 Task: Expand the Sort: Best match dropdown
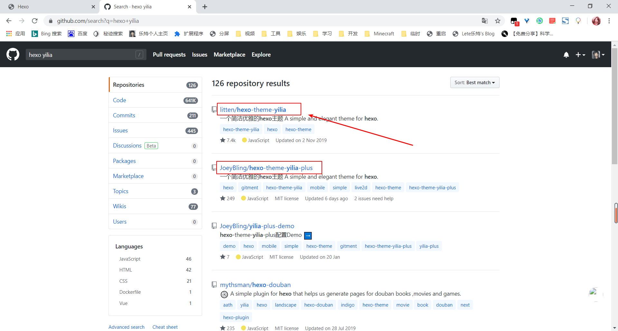(x=474, y=83)
